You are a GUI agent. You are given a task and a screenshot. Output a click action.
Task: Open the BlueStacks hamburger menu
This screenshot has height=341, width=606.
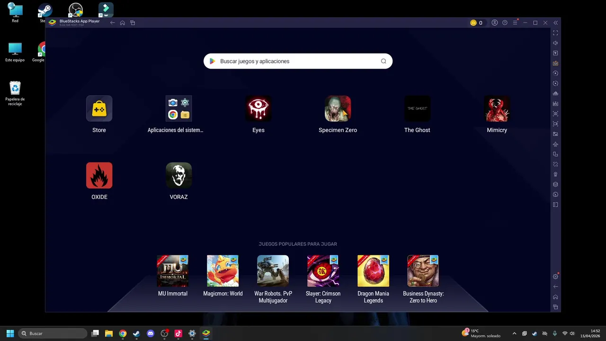[515, 23]
